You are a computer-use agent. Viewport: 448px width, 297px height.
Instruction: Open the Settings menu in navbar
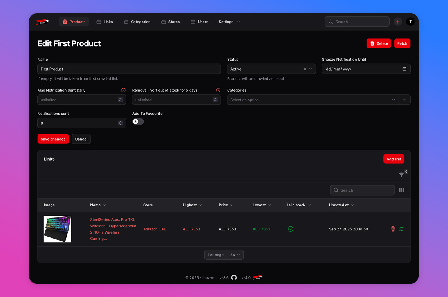pos(229,22)
